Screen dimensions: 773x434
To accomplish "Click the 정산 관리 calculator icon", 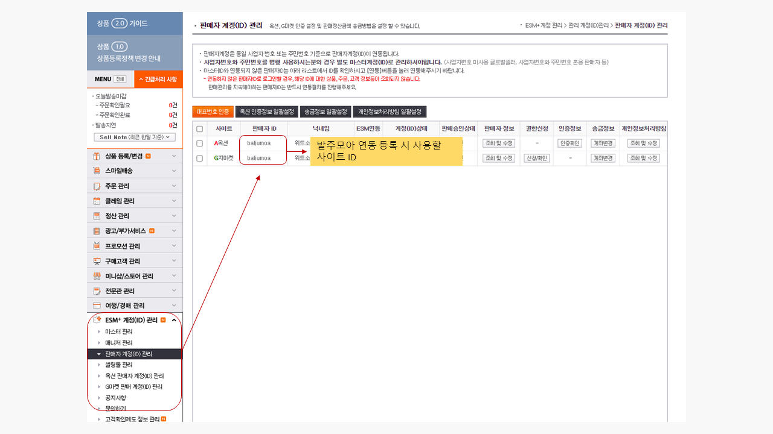I will point(97,216).
